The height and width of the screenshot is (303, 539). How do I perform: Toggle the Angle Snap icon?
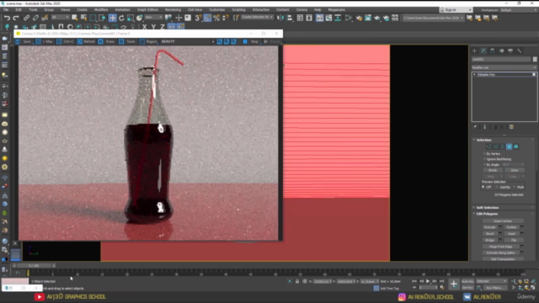click(x=207, y=18)
